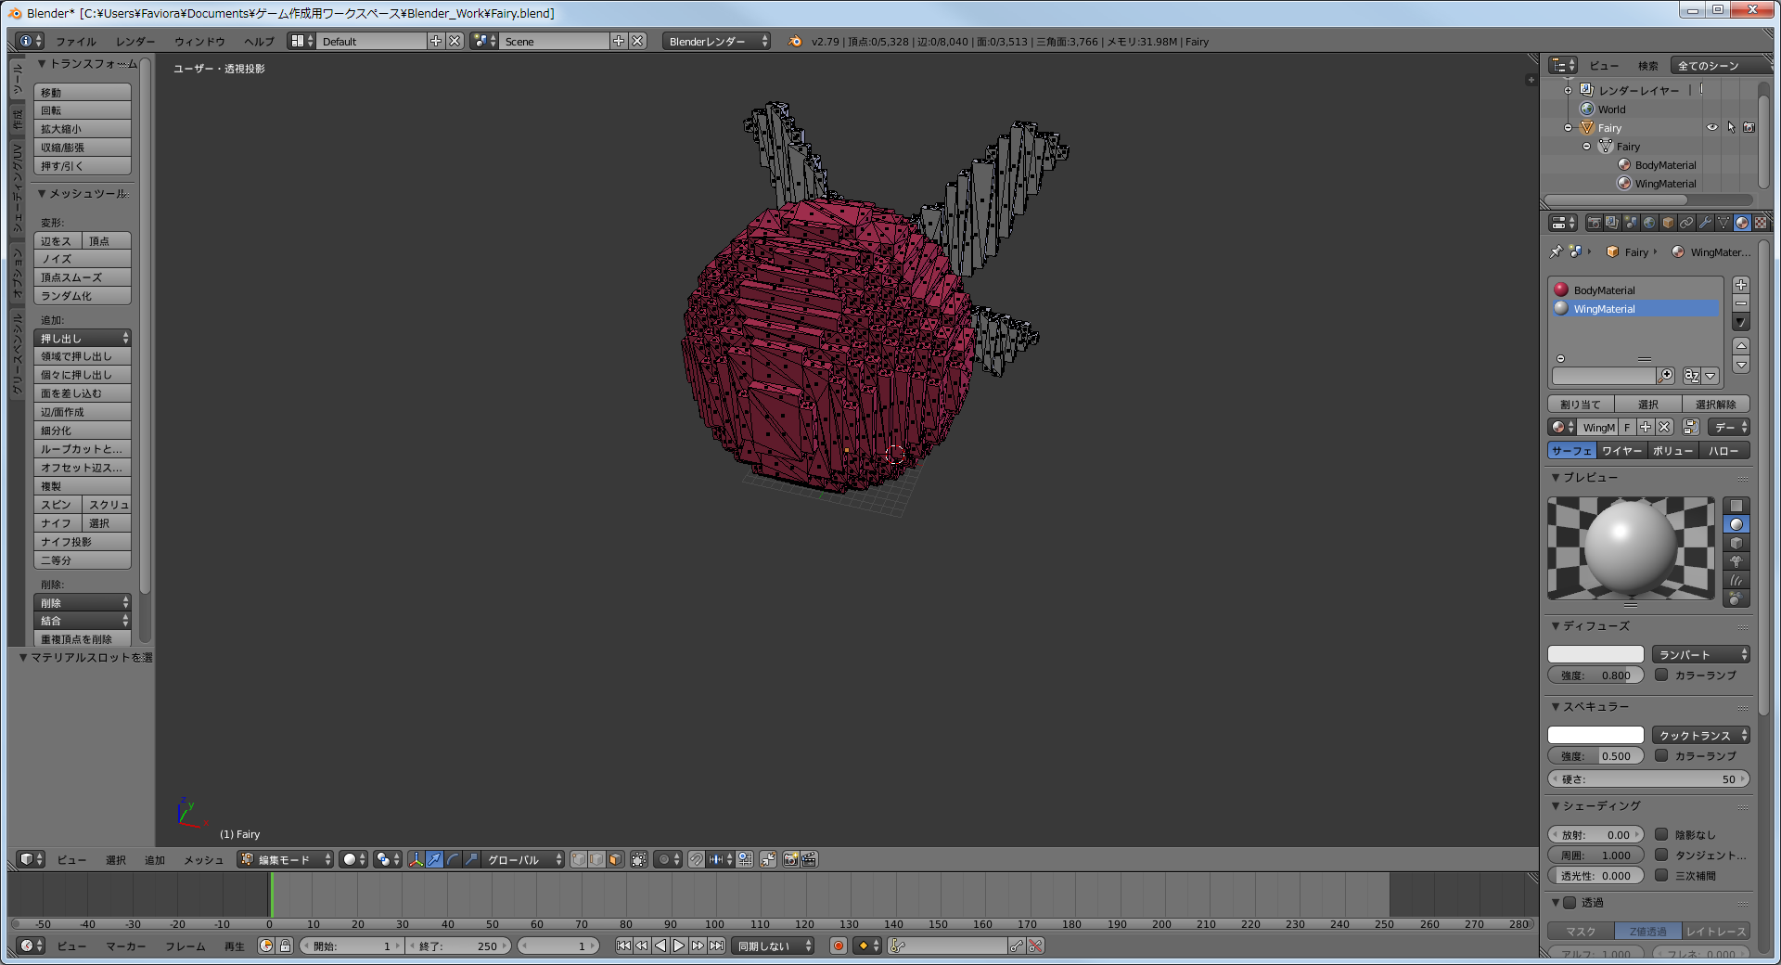
Task: Open the 同期しない sync dropdown
Action: (774, 946)
